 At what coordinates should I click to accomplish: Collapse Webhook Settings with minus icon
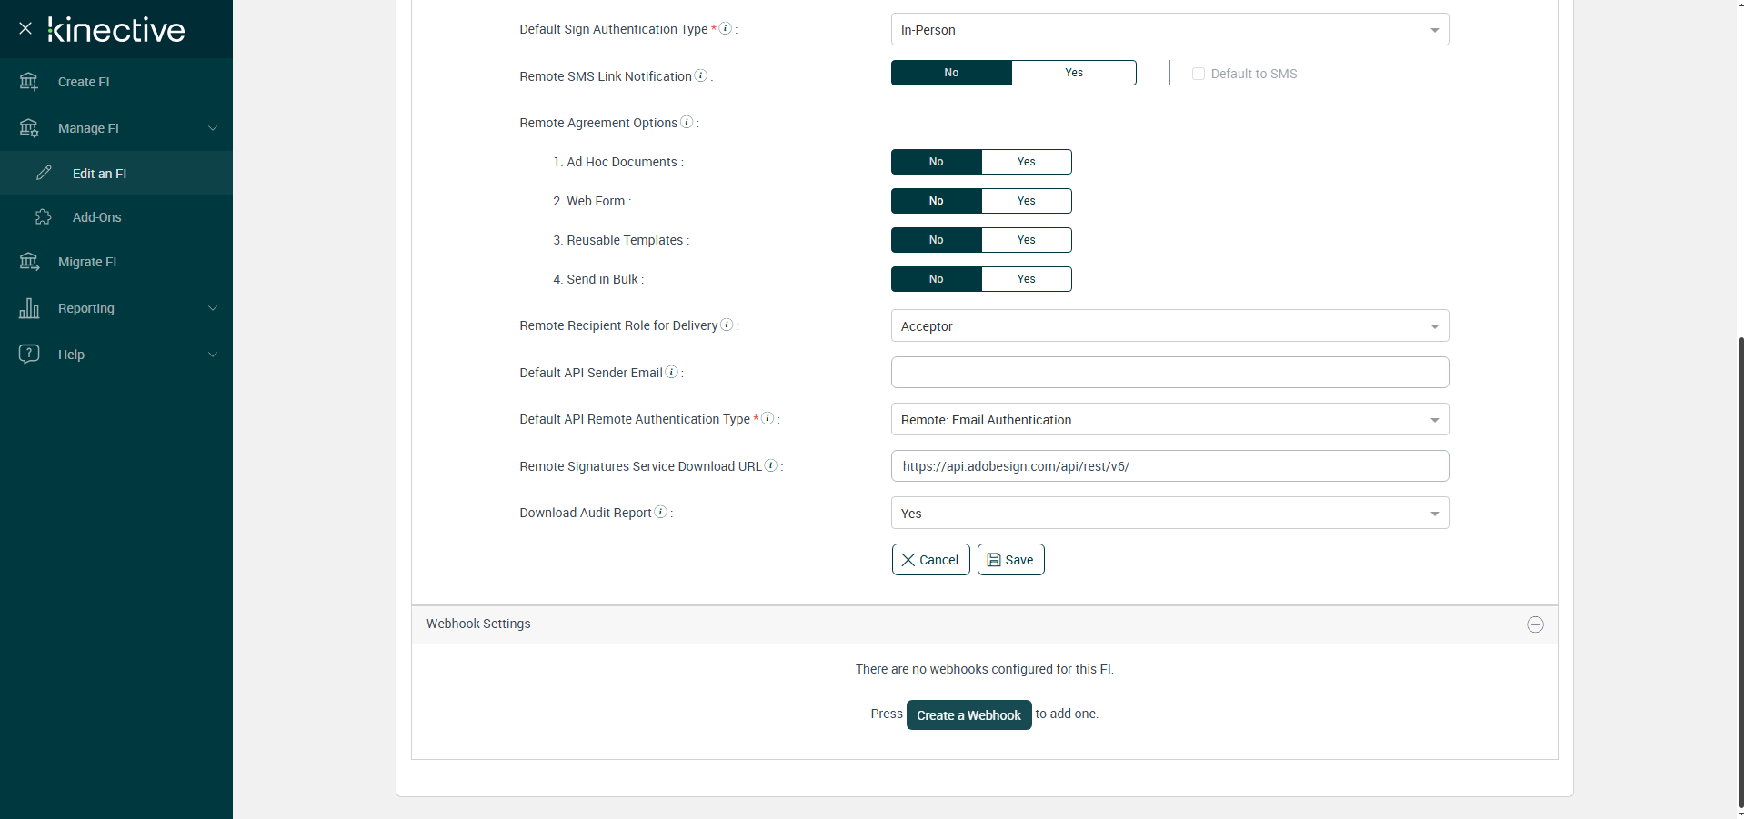[x=1535, y=624]
